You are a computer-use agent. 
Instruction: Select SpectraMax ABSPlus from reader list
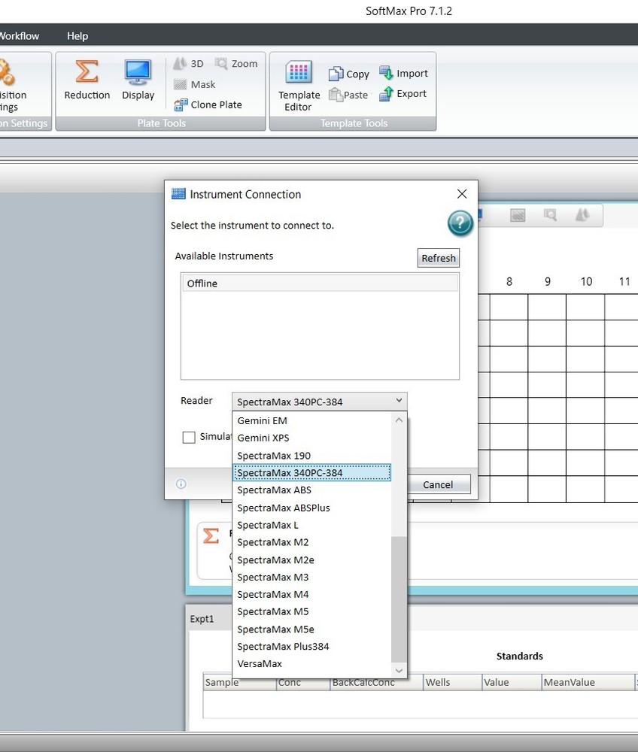(x=311, y=508)
